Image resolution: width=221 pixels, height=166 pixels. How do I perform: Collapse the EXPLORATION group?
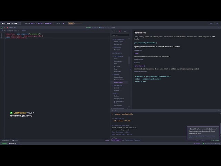pos(117,85)
